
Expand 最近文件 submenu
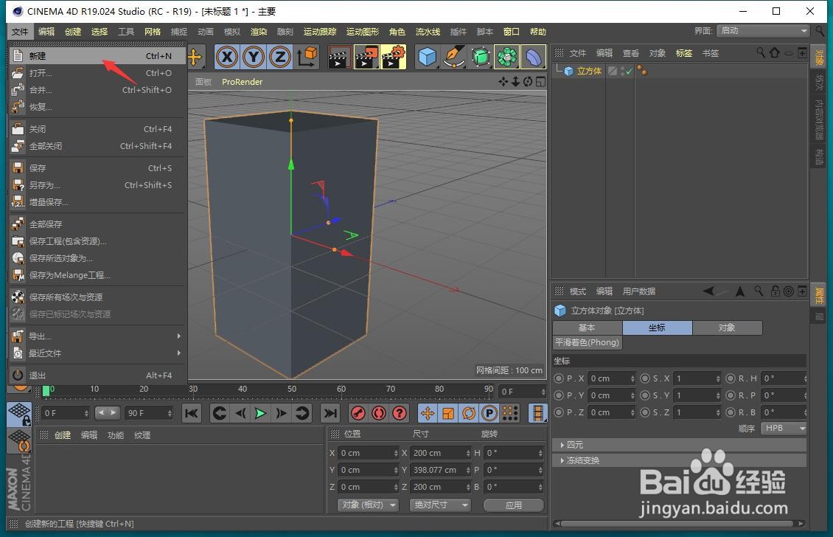tap(97, 353)
